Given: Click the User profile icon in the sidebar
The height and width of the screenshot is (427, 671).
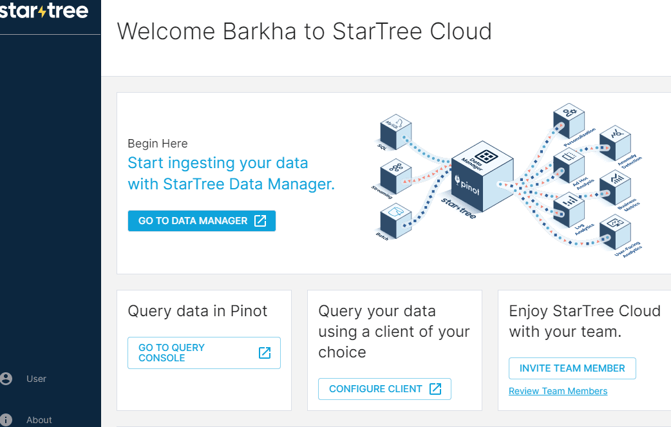Looking at the screenshot, I should pyautogui.click(x=6, y=379).
